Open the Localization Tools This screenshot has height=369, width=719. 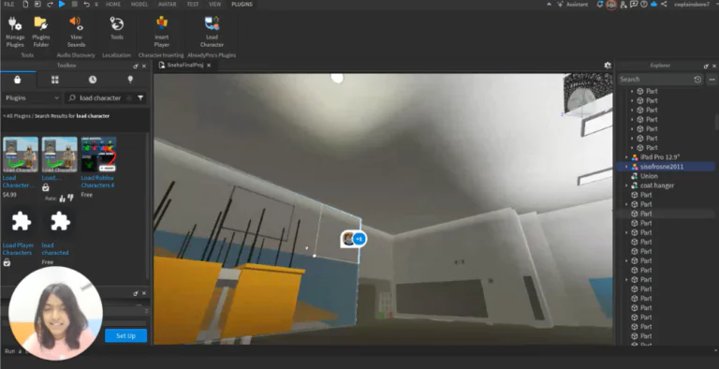116,28
